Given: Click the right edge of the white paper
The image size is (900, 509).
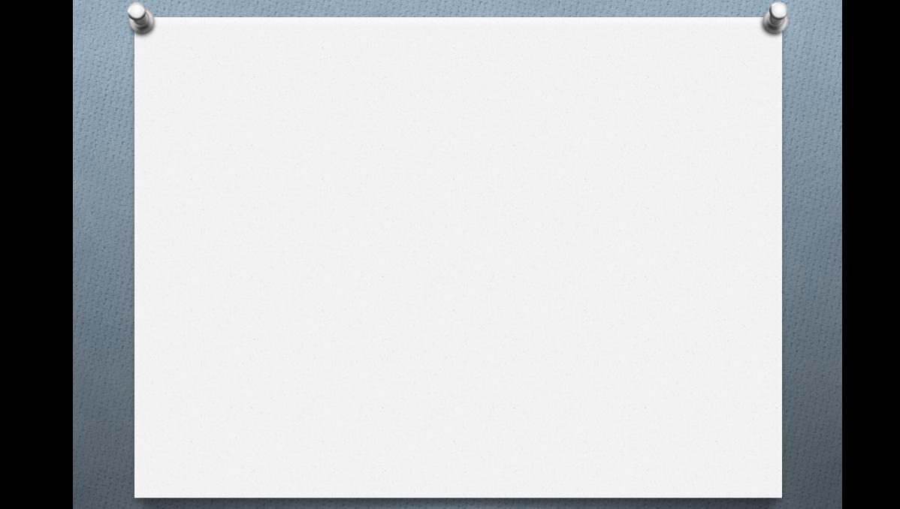Looking at the screenshot, I should pyautogui.click(x=781, y=257).
